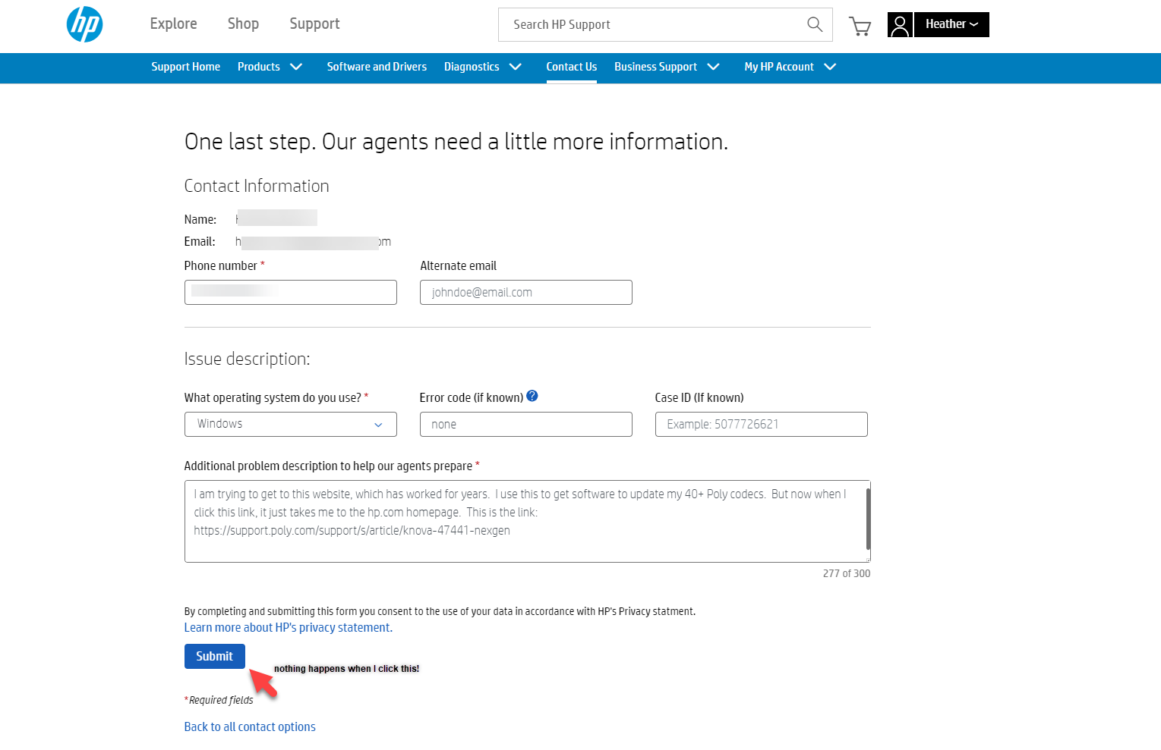Click the Error code help question icon

tap(532, 396)
